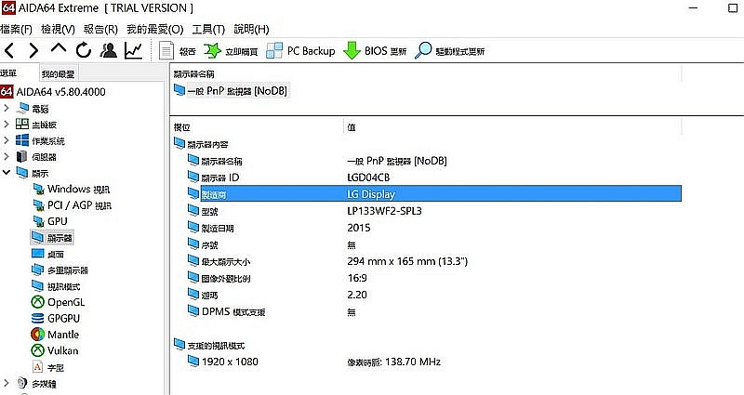Open the 桌面 desktop tree item

click(47, 254)
